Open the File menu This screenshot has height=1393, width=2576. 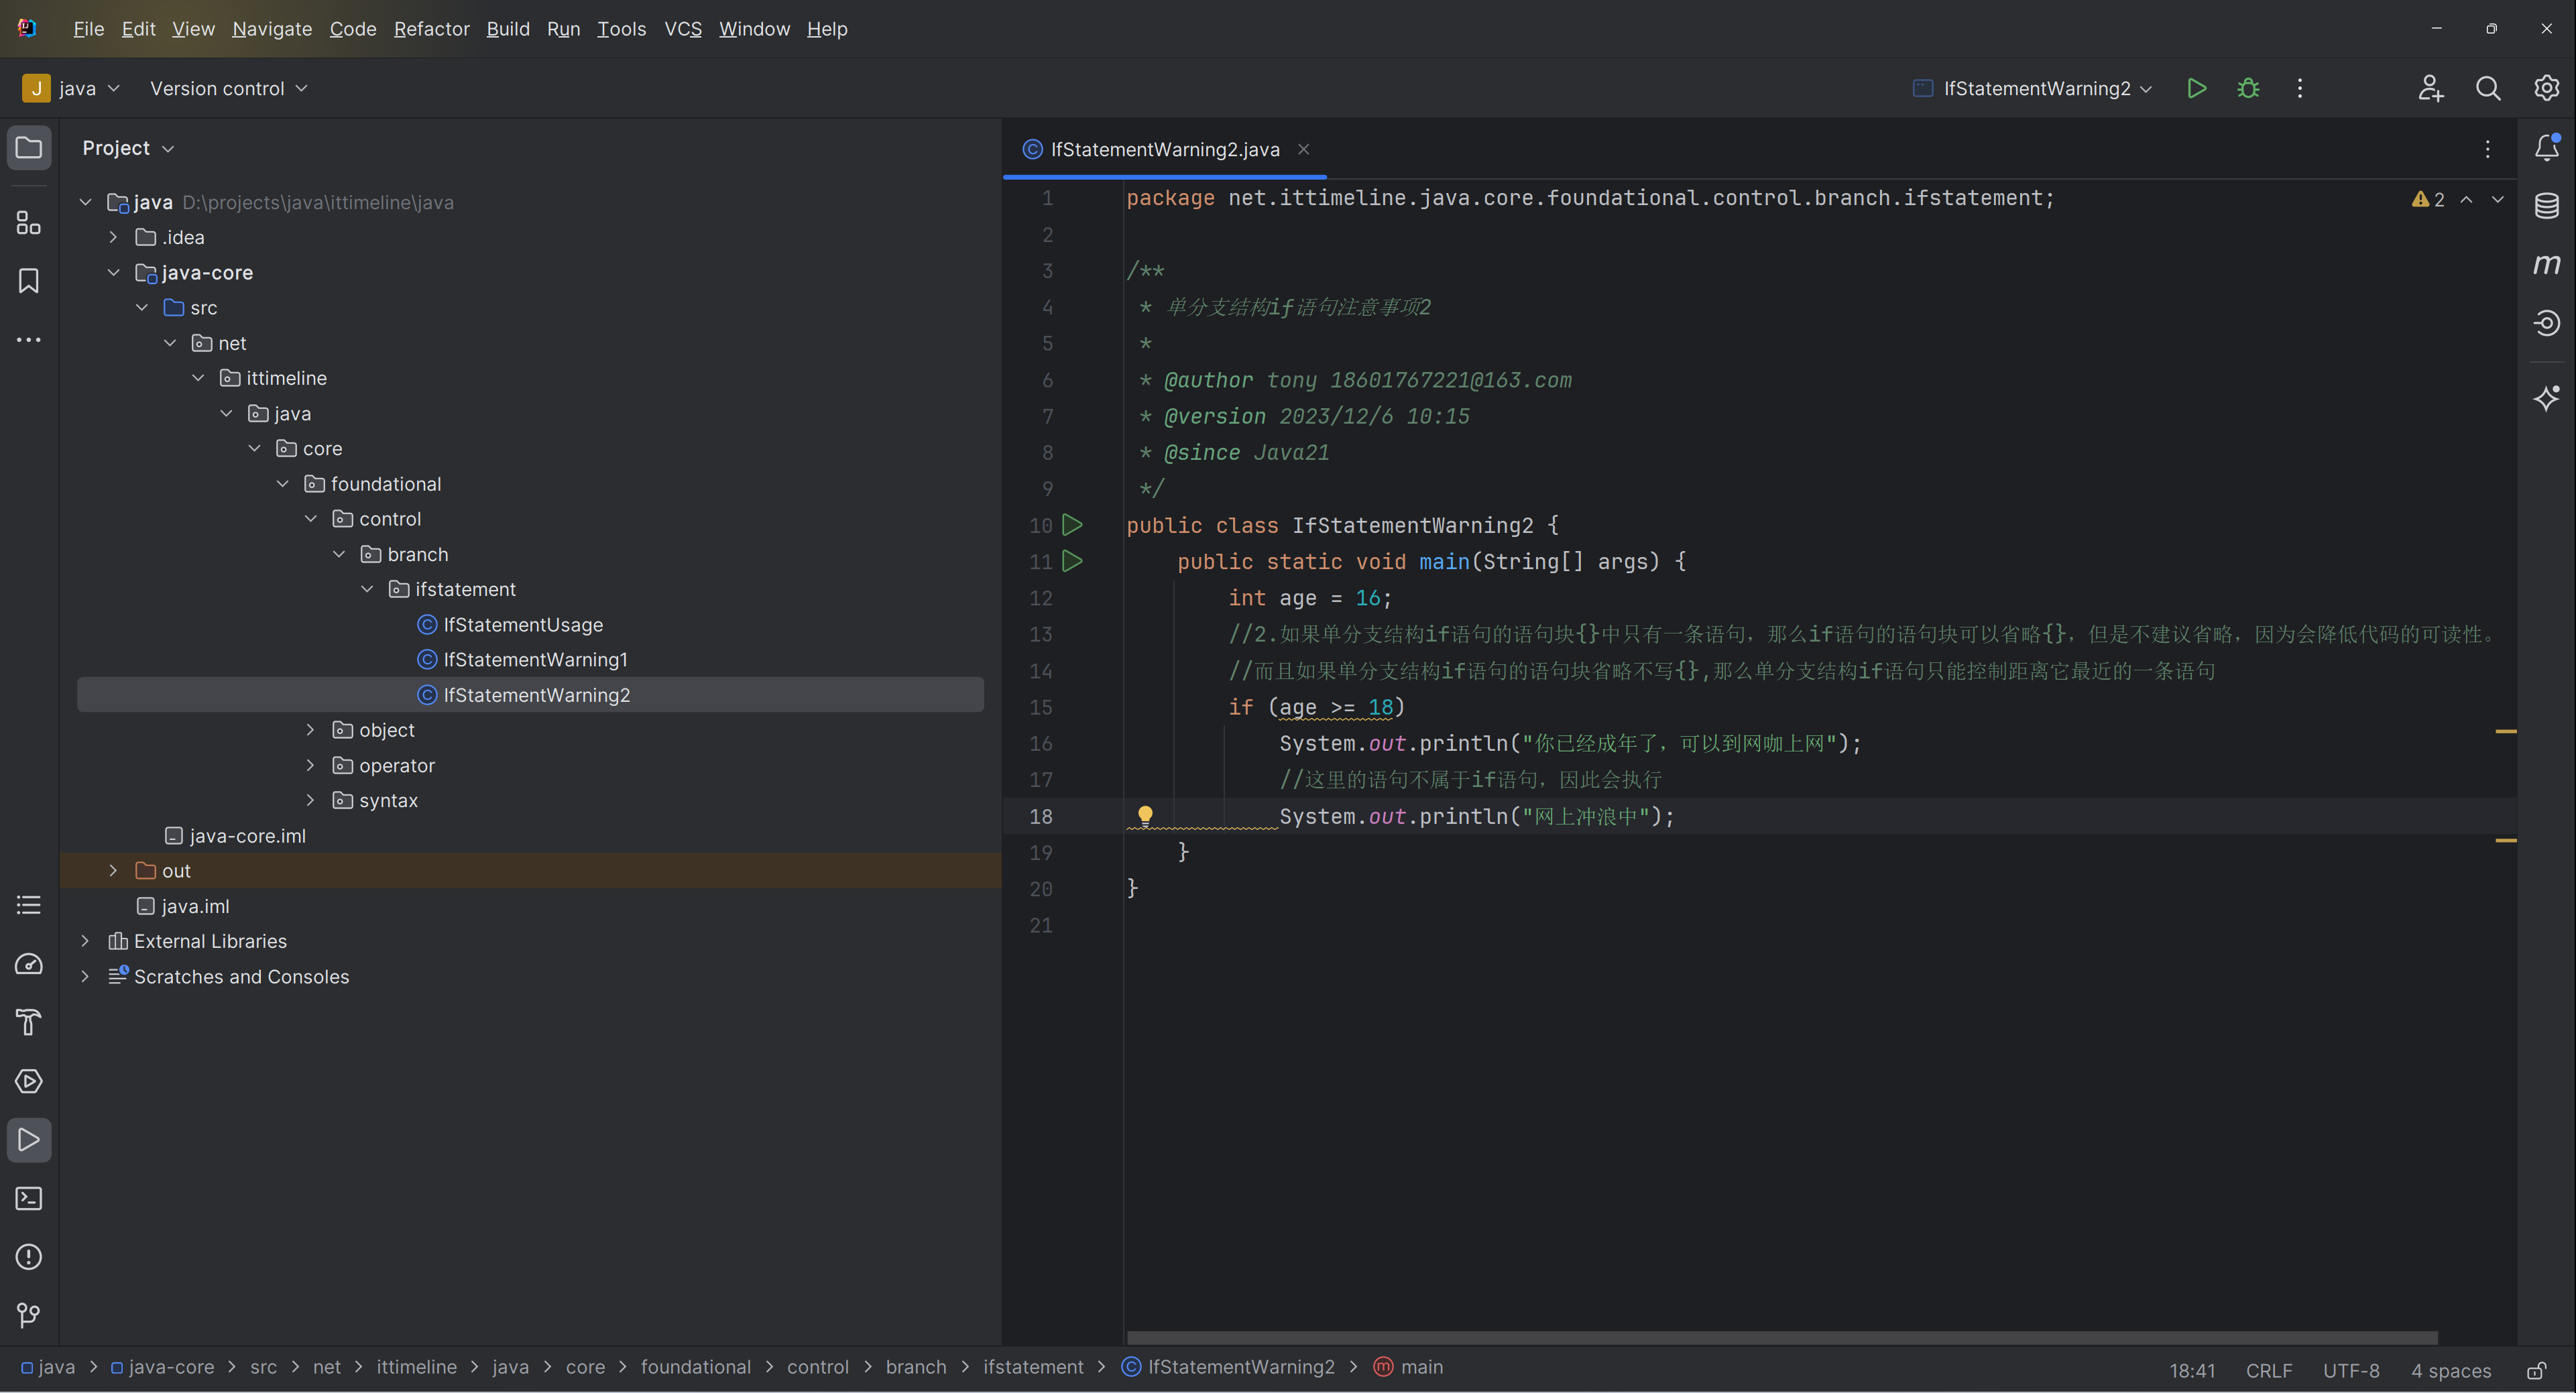(88, 29)
